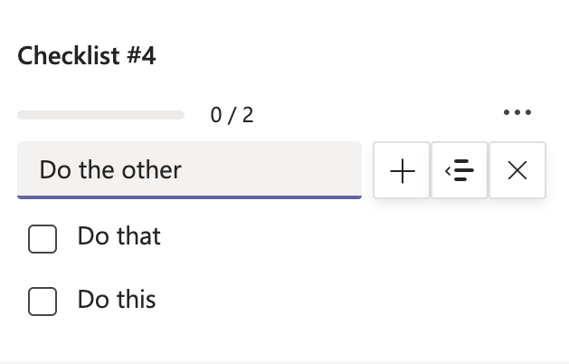Tick the "Do that" checkbox
569x364 pixels.
(43, 239)
